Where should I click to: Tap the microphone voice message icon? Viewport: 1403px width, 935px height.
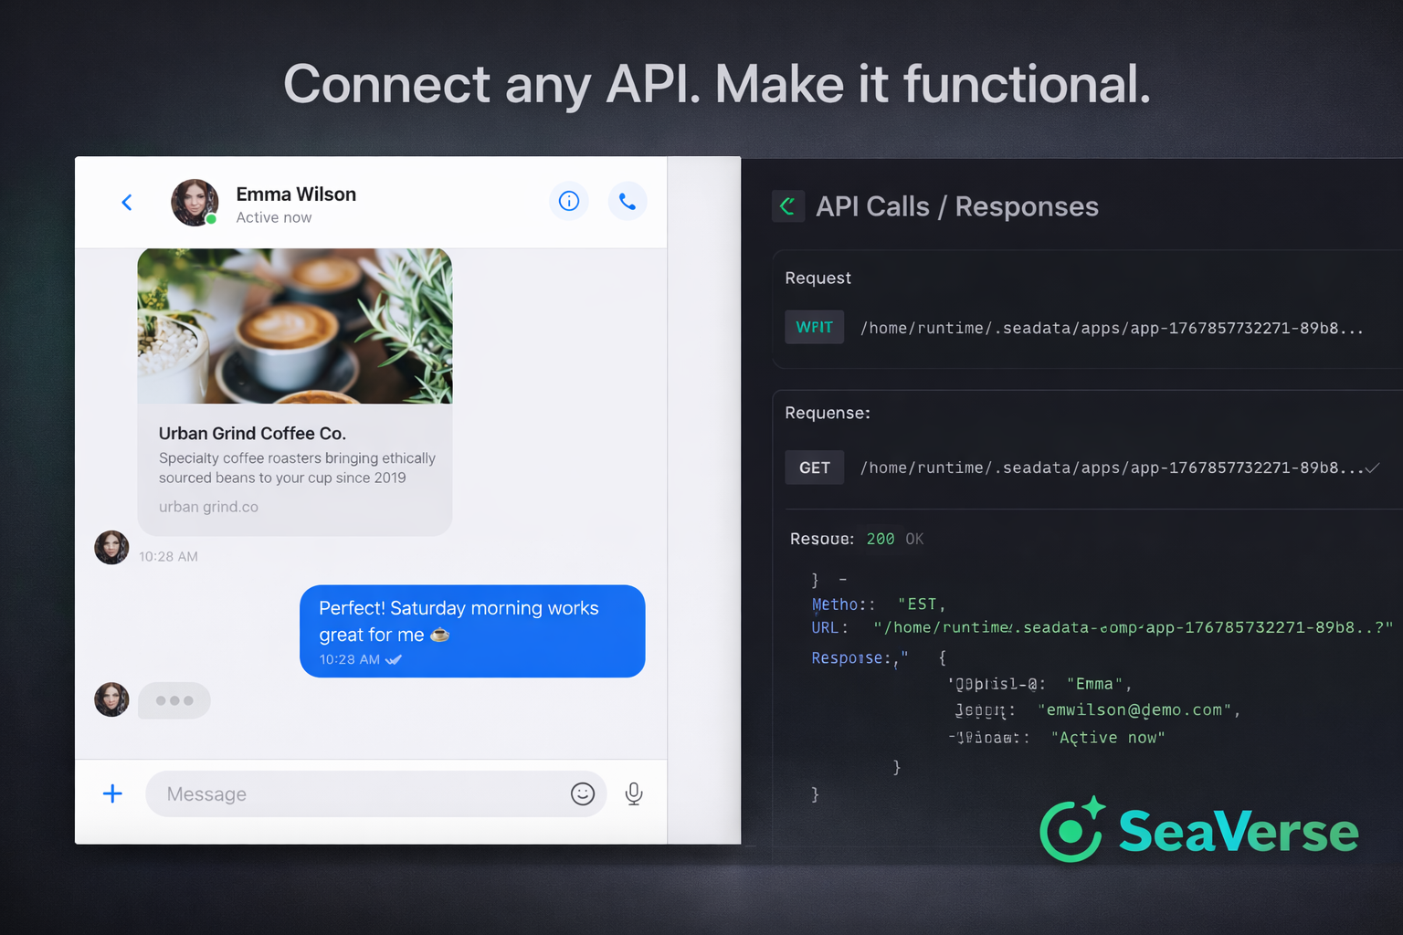tap(634, 793)
